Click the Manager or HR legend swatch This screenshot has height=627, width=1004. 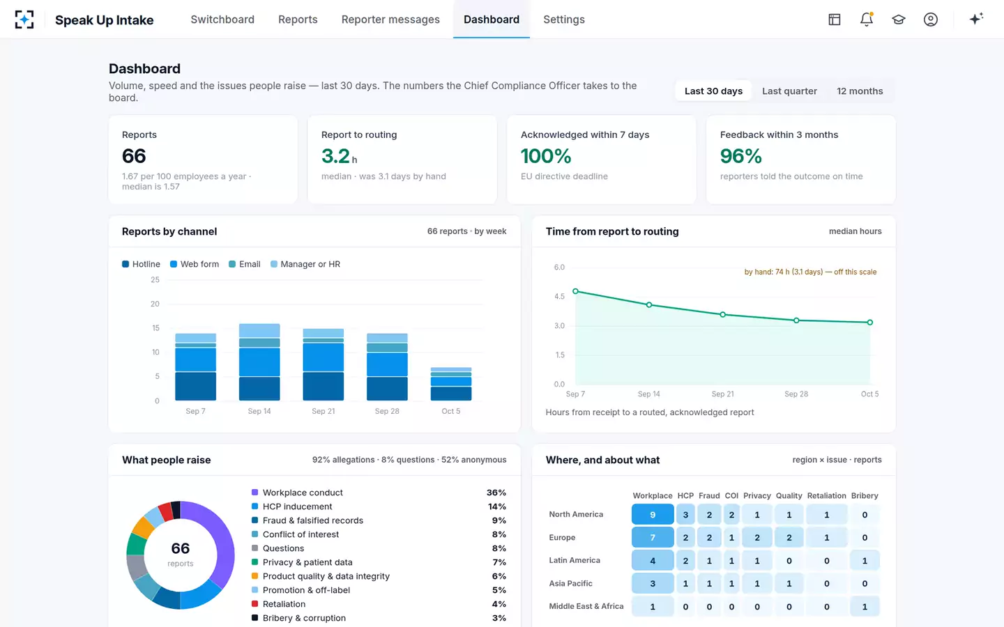(x=274, y=264)
